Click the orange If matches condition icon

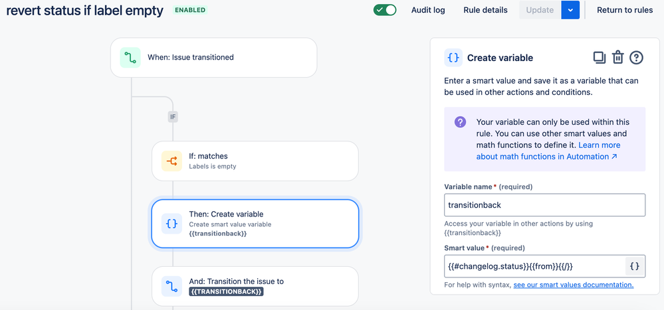[171, 161]
